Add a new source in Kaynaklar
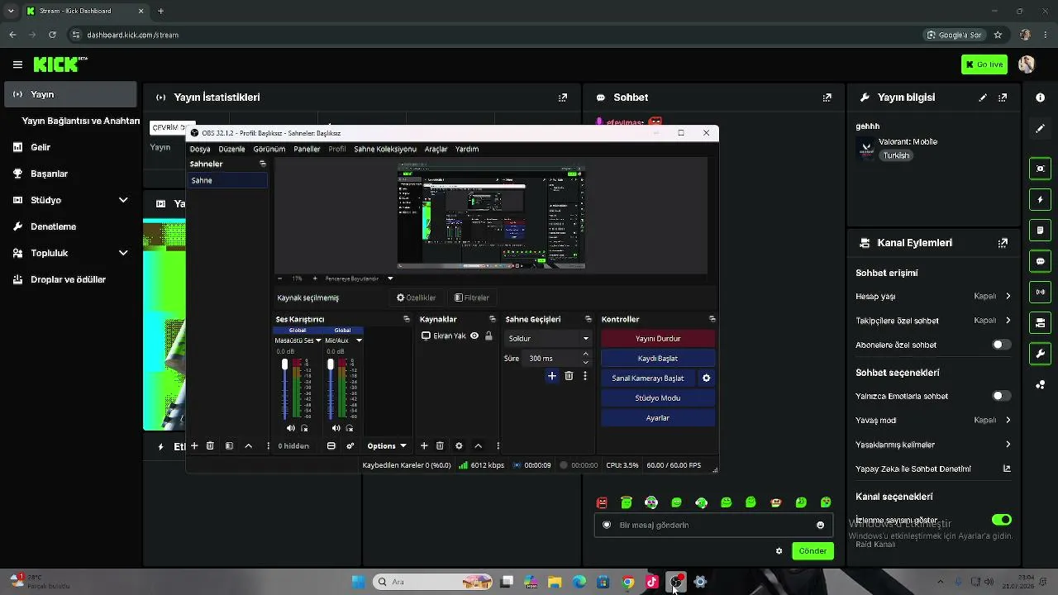Screen dimensions: 1058x595 [x=424, y=445]
